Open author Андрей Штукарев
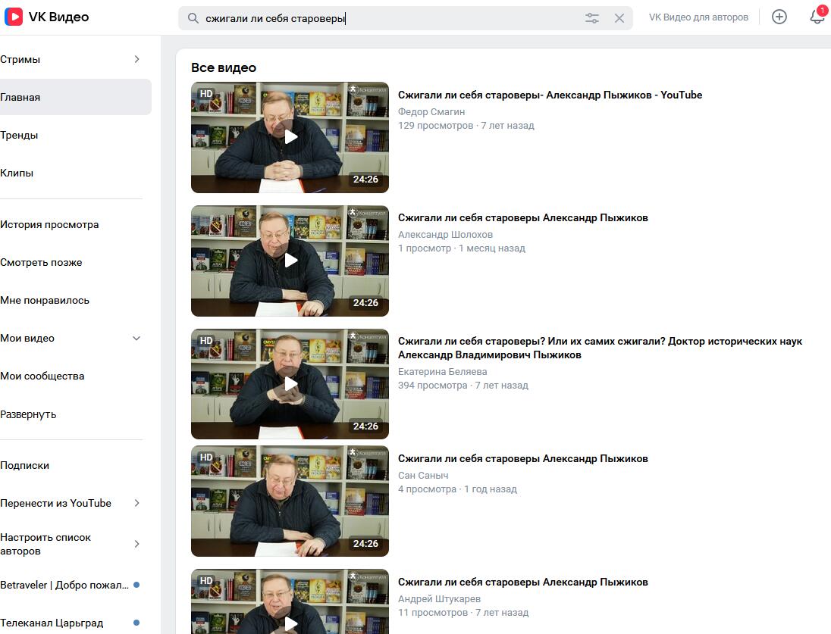 coord(439,599)
